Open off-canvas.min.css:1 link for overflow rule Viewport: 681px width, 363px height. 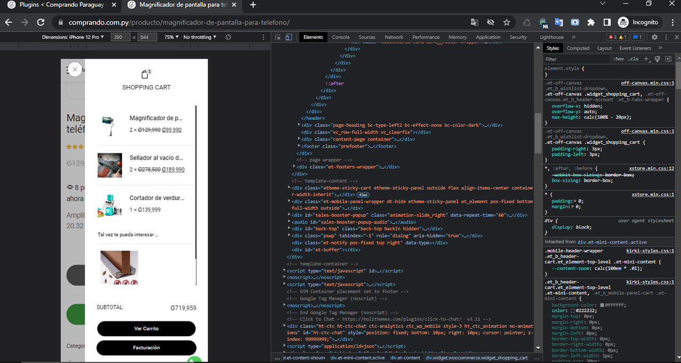click(647, 83)
